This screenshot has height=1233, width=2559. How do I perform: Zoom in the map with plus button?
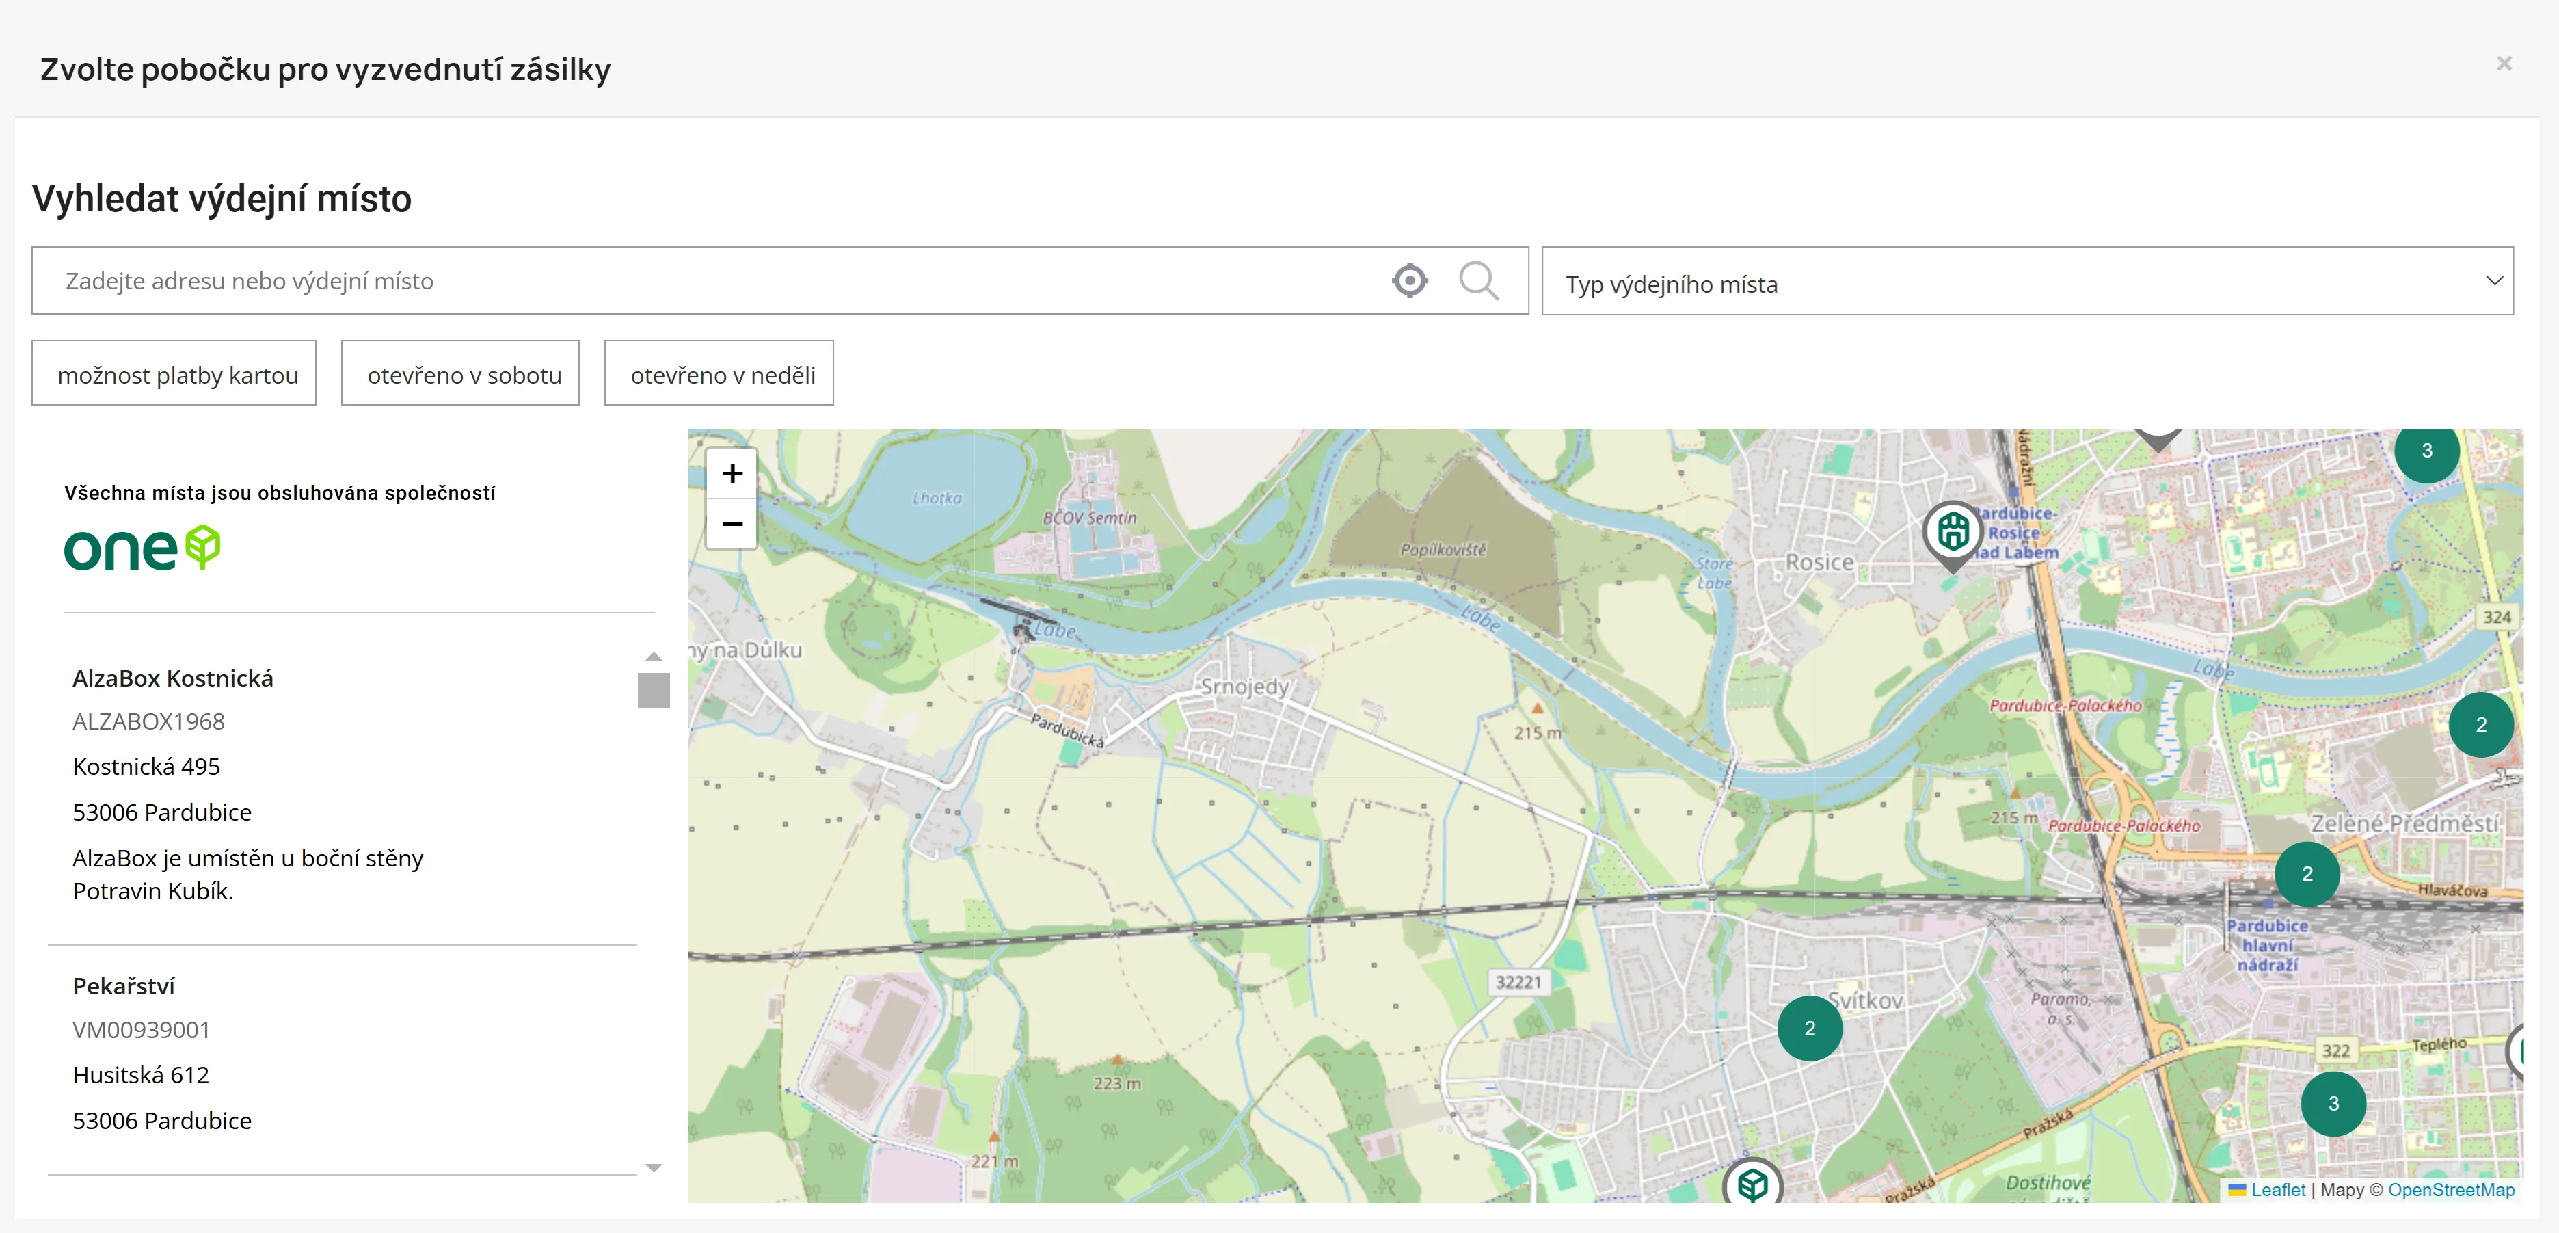(x=732, y=474)
